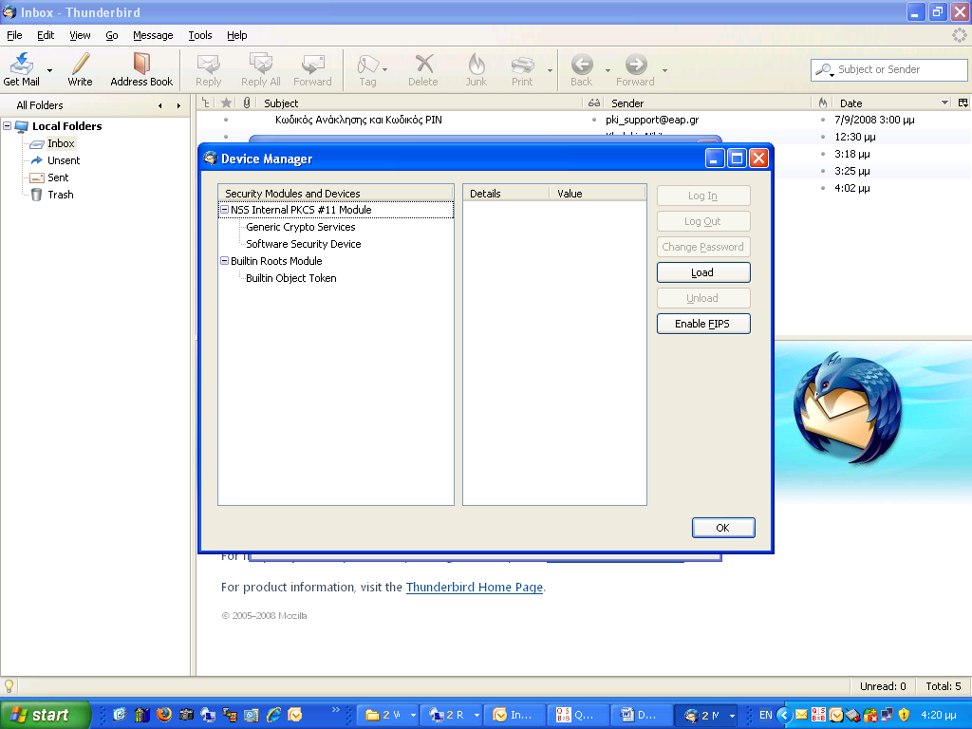Open the View menu
The height and width of the screenshot is (729, 972).
[80, 35]
